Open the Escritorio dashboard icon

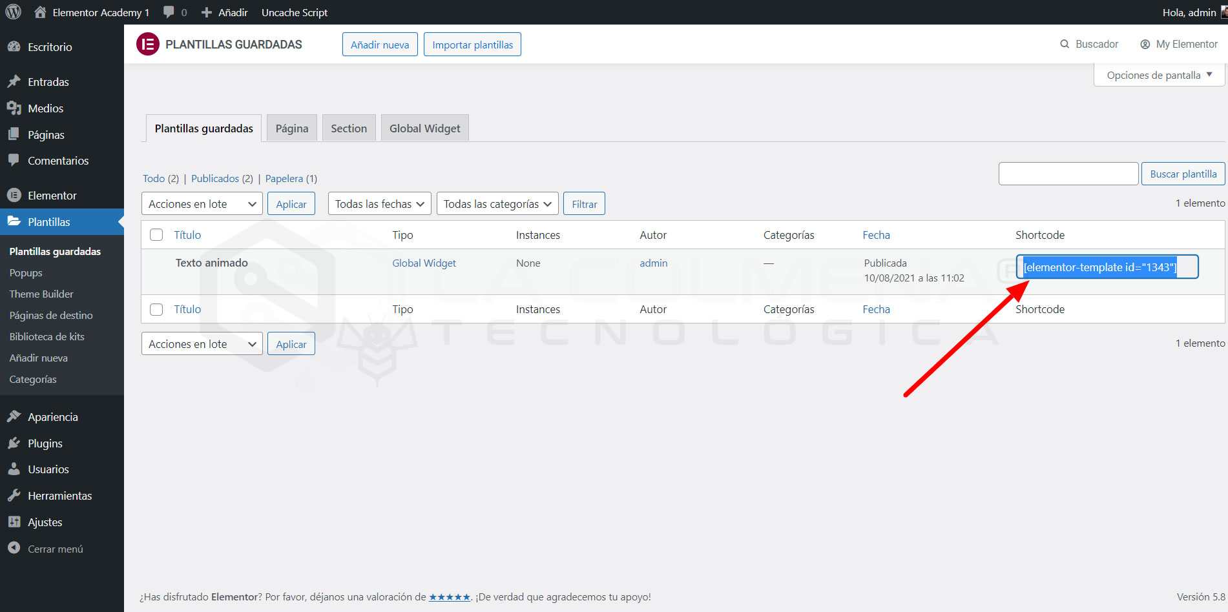(16, 46)
